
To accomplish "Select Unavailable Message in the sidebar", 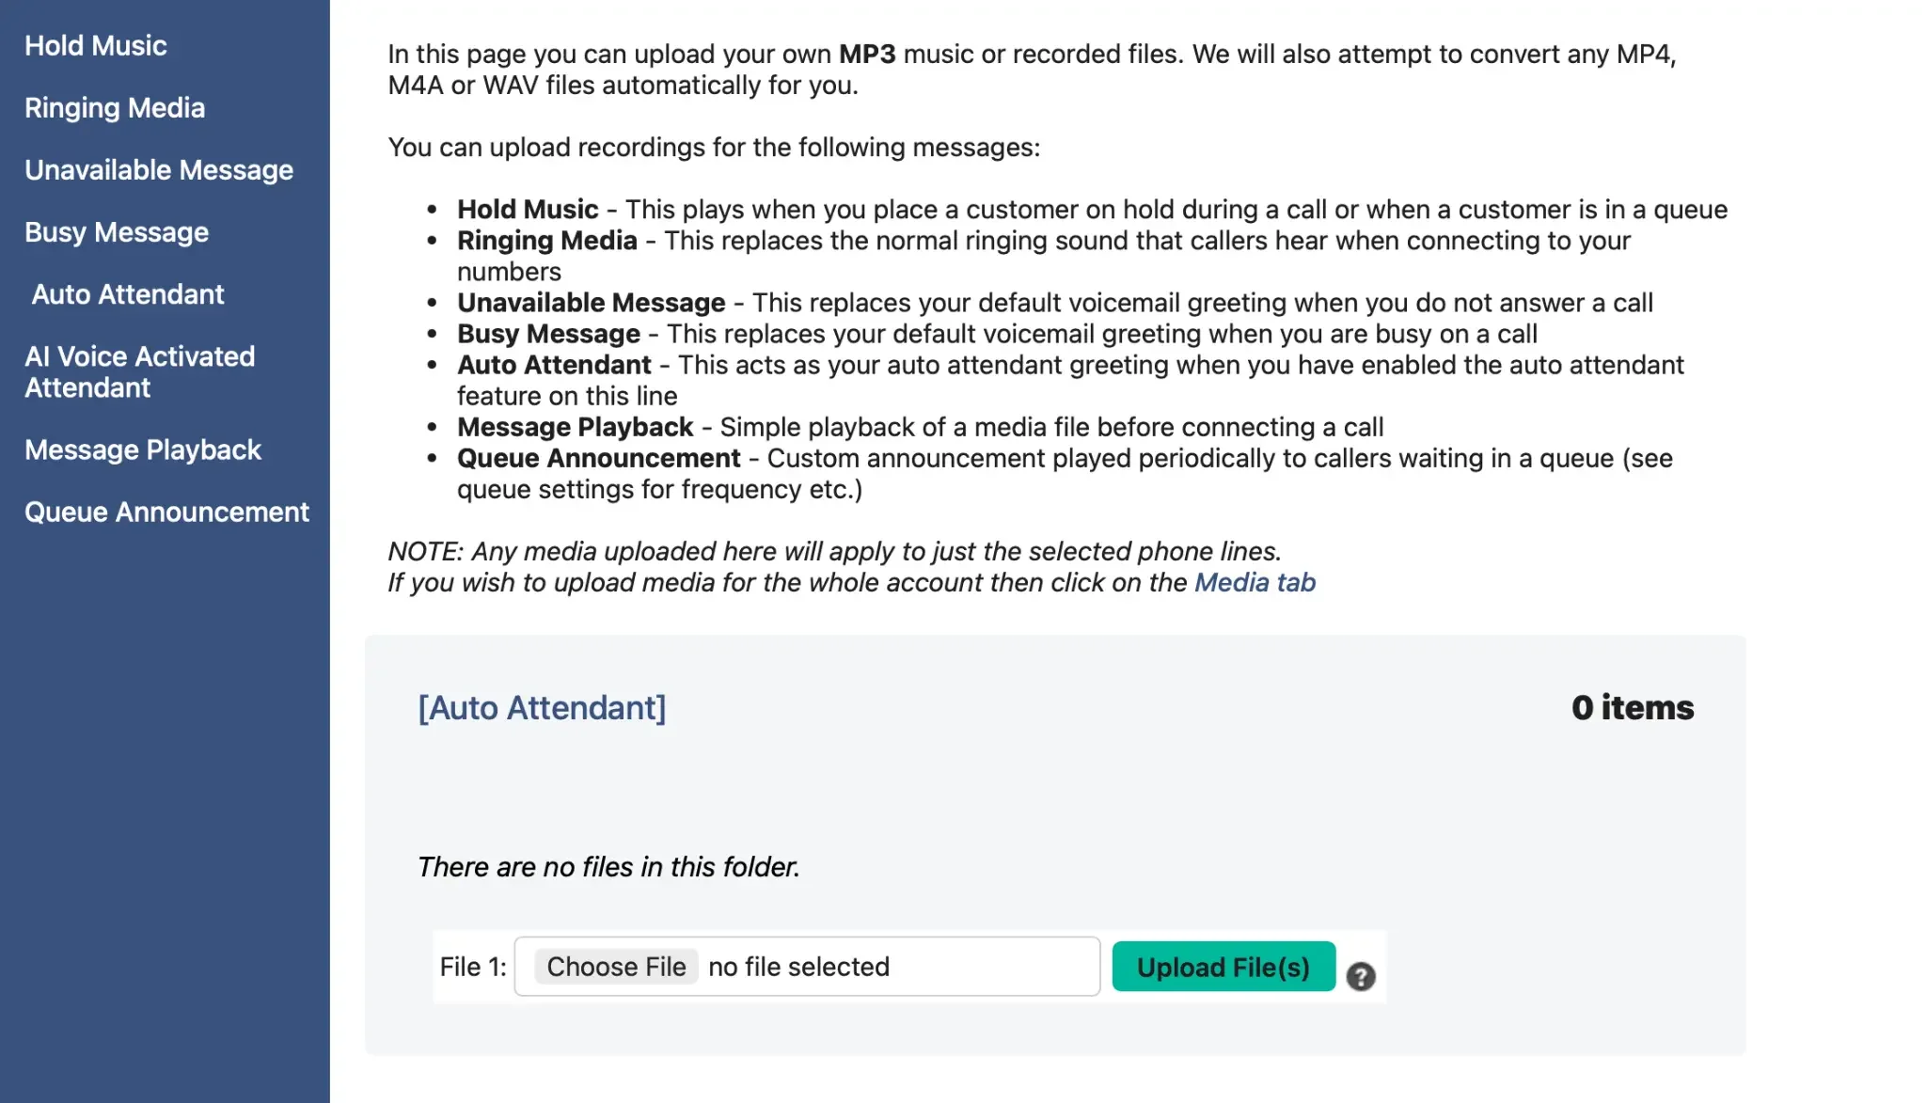I will pyautogui.click(x=158, y=170).
